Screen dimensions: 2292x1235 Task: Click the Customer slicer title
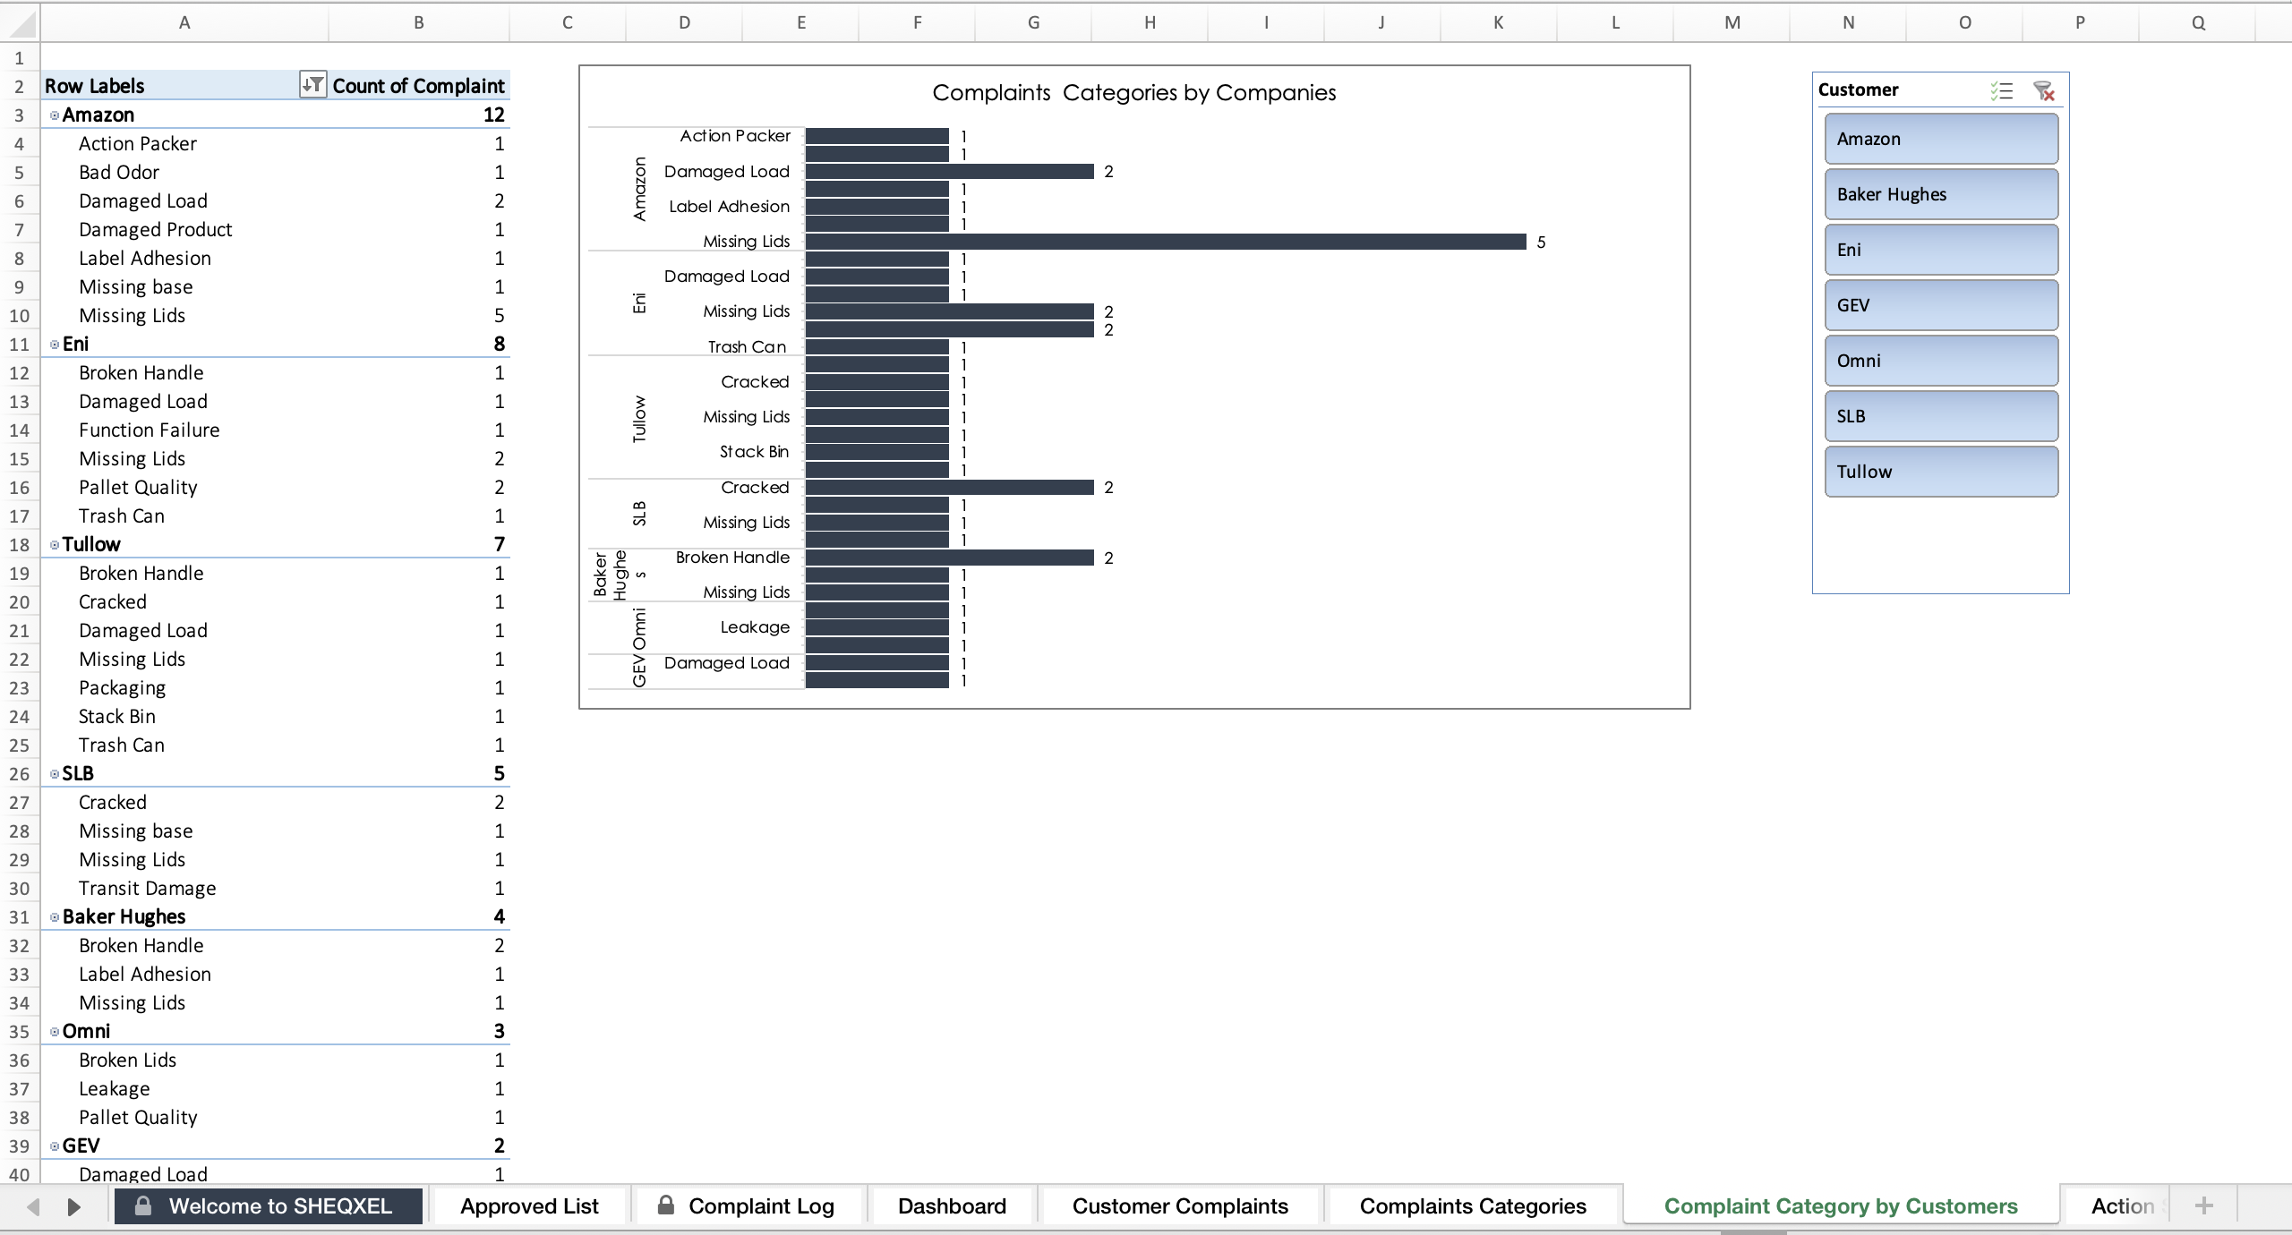pyautogui.click(x=1858, y=89)
